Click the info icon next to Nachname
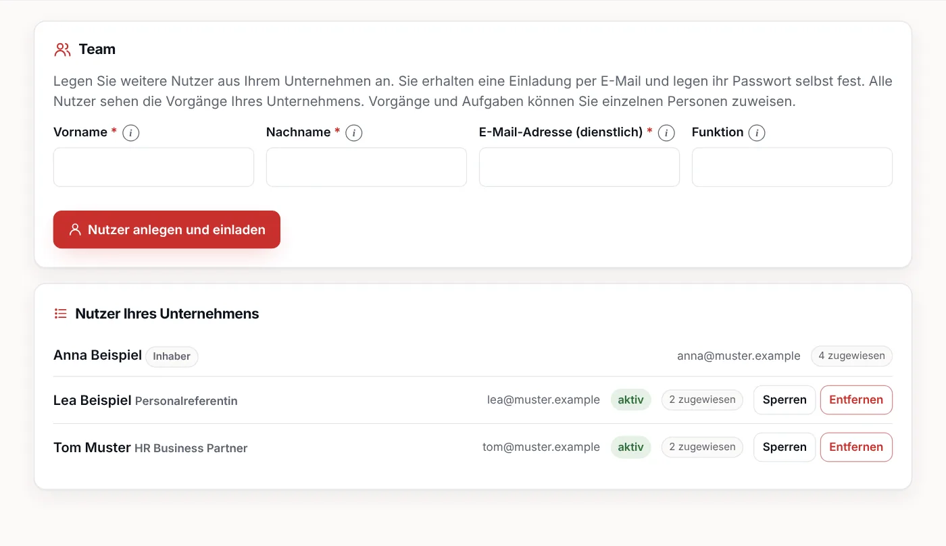The height and width of the screenshot is (546, 946). pos(354,133)
